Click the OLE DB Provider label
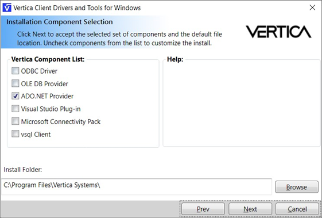 (45, 84)
